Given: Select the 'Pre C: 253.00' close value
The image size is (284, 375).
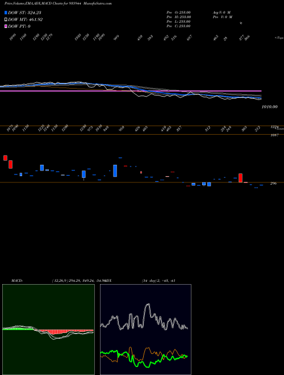Looking at the screenshot, I should [x=178, y=26].
